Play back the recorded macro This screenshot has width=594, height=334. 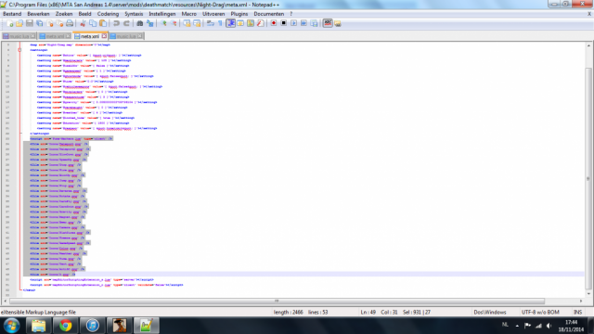coord(293,23)
